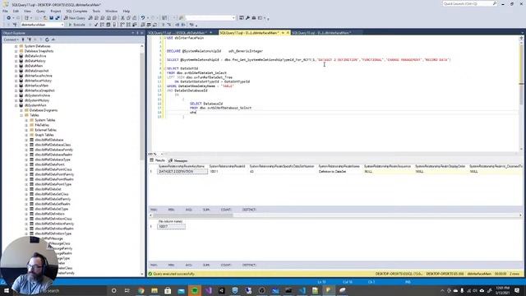Screen dimensions: 526x296
Task: Click the SystemRelationshipRealmId column header
Action: (227, 166)
